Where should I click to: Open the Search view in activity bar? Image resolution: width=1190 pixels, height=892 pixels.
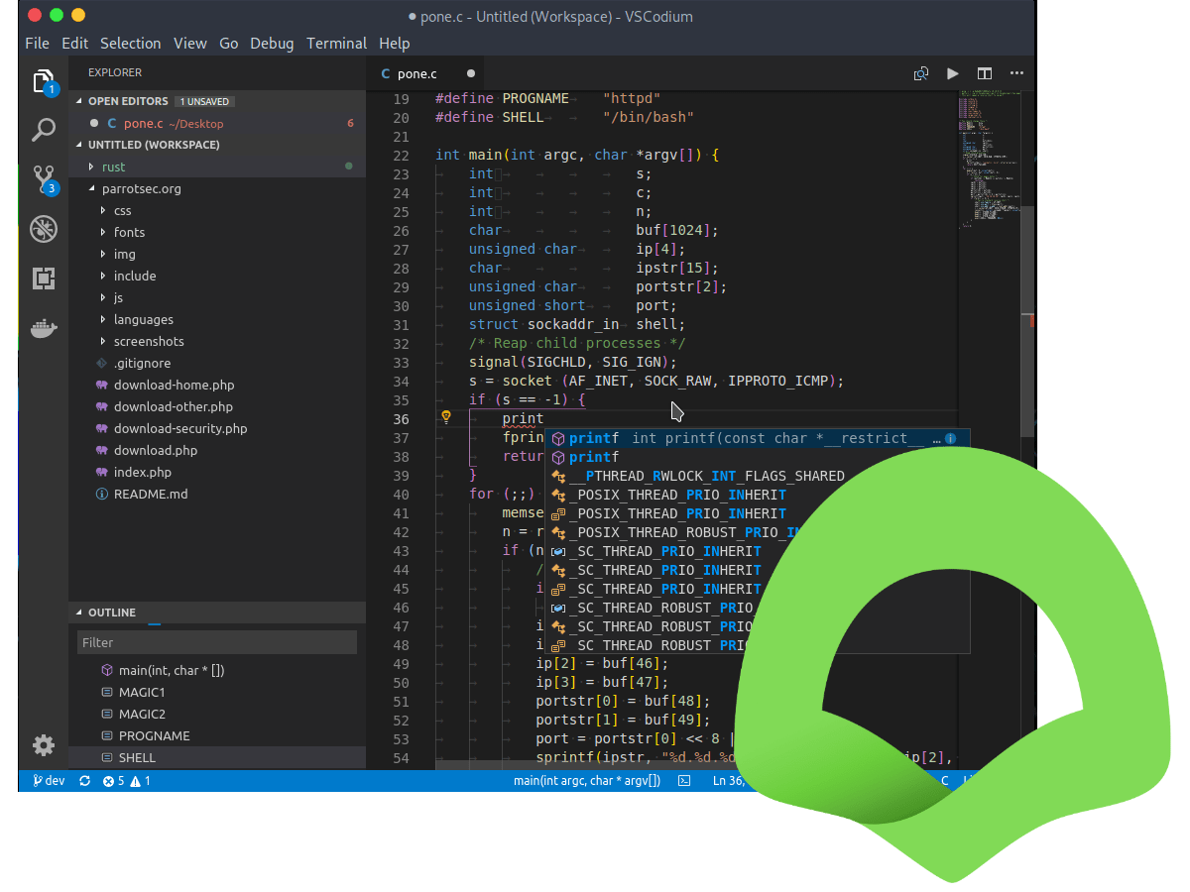pyautogui.click(x=44, y=130)
